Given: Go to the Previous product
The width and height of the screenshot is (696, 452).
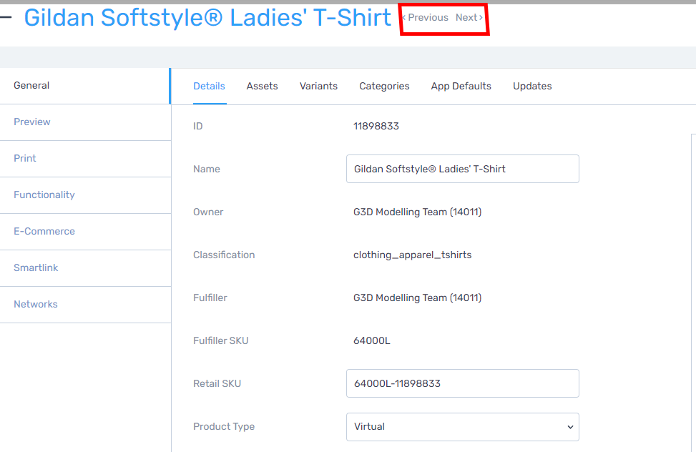Looking at the screenshot, I should pyautogui.click(x=426, y=18).
